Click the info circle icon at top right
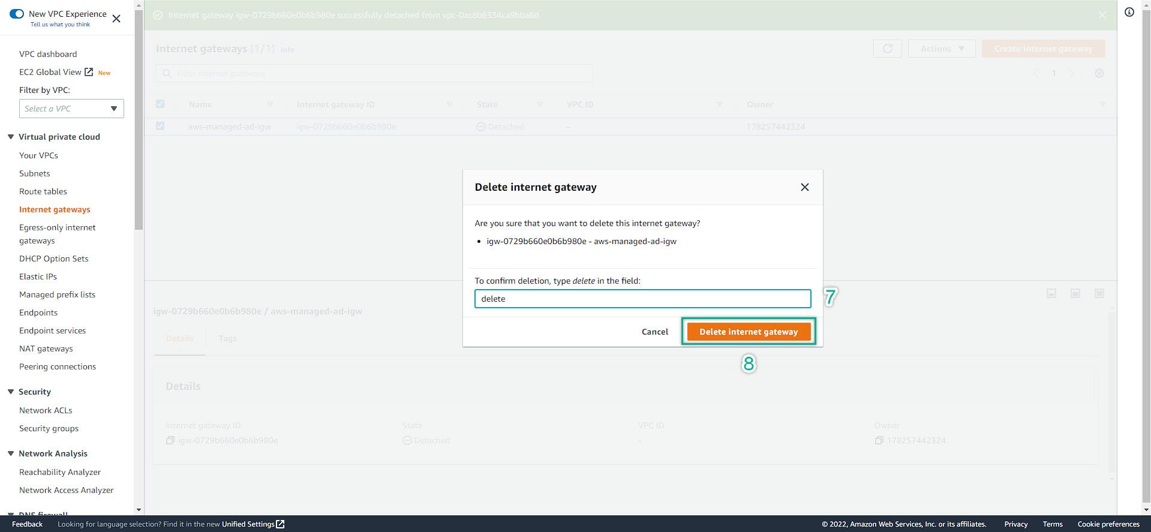The width and height of the screenshot is (1151, 532). click(1129, 12)
